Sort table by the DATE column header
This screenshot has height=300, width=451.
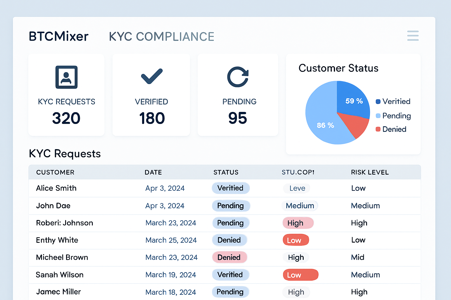[x=153, y=172]
